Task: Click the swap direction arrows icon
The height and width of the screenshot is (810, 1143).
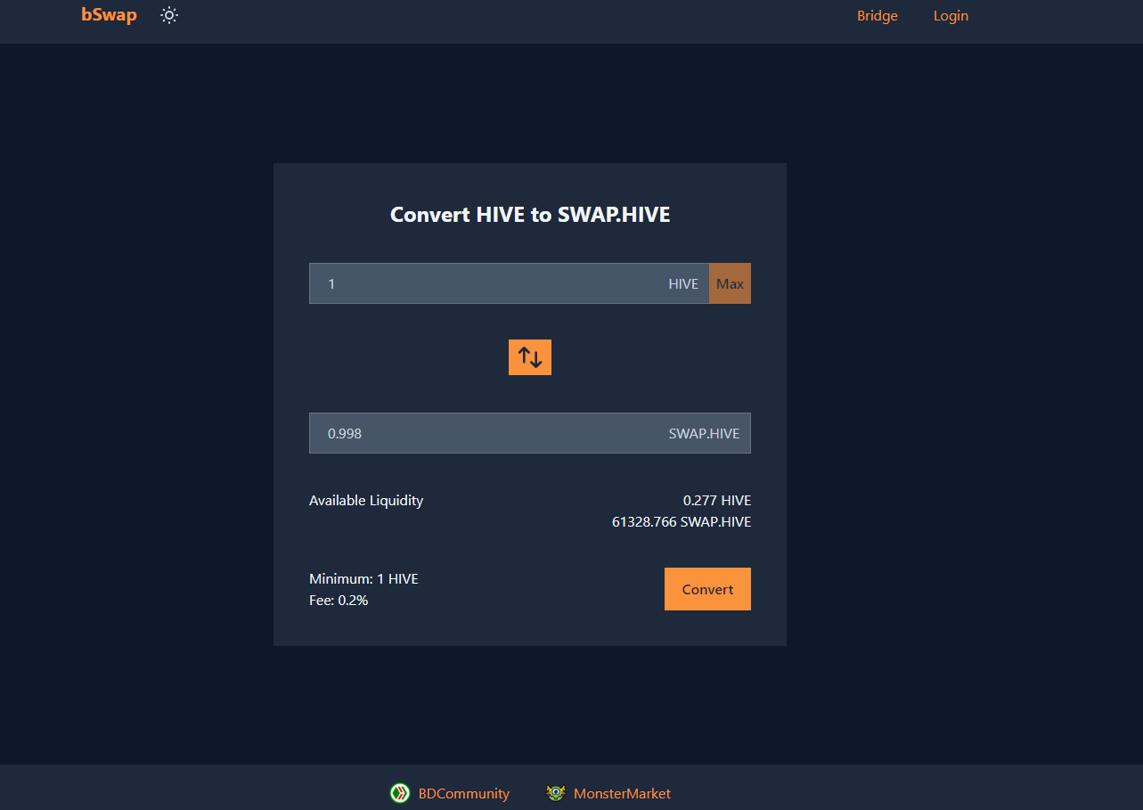Action: [530, 357]
